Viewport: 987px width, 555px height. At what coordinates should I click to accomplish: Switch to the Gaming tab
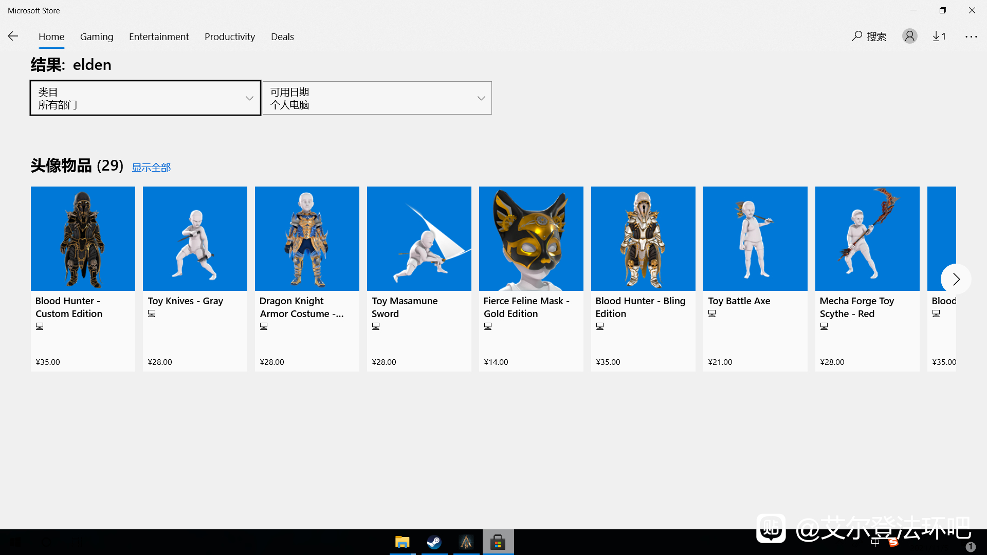coord(97,36)
